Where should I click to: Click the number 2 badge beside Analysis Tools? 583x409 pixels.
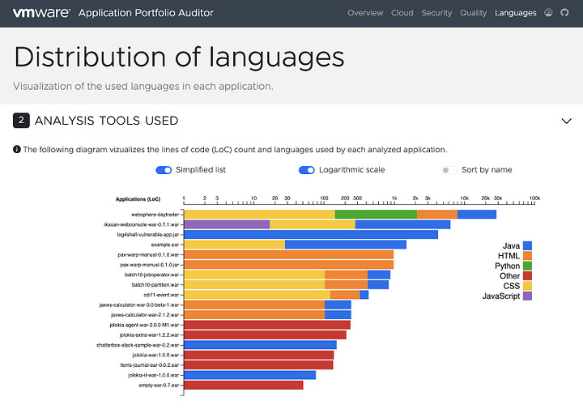[x=21, y=121]
